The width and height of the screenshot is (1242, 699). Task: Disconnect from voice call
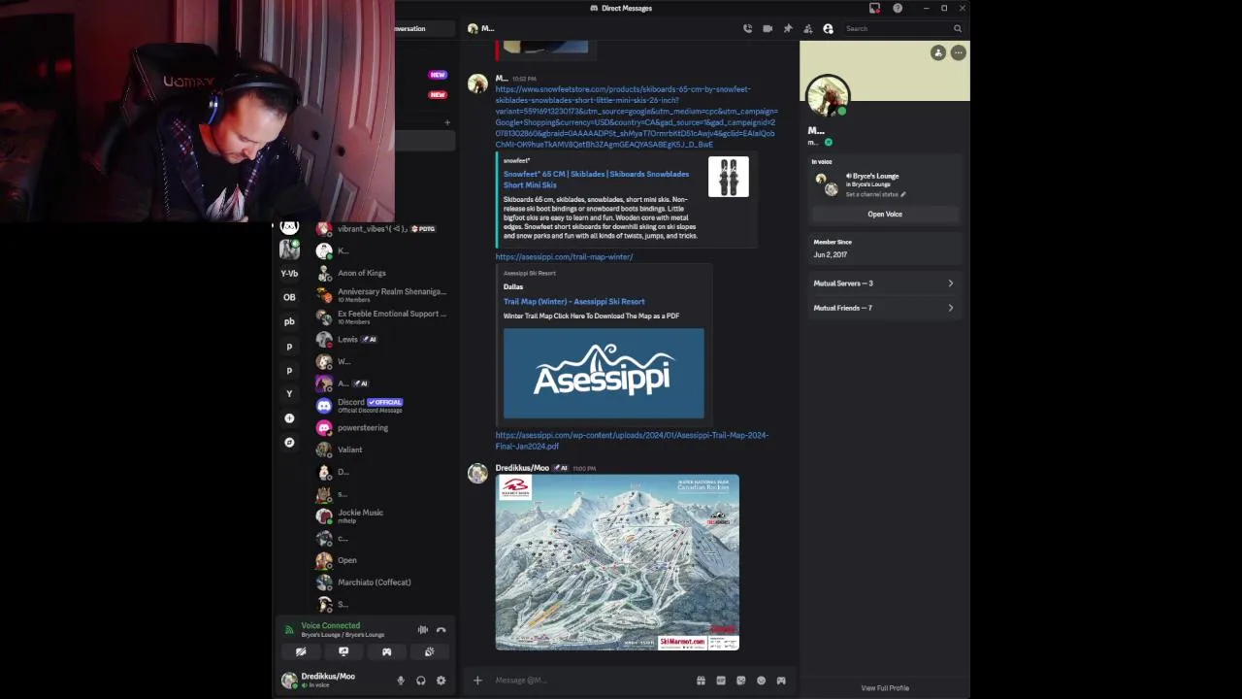[x=441, y=630]
